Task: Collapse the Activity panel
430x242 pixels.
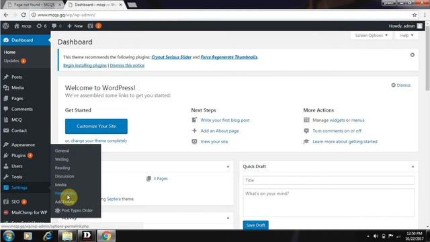Action: [x=228, y=218]
